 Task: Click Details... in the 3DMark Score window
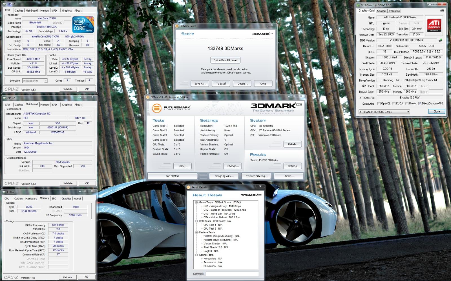coord(243,84)
